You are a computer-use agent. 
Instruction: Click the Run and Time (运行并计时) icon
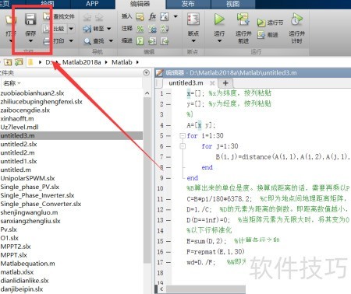[x=296, y=19]
